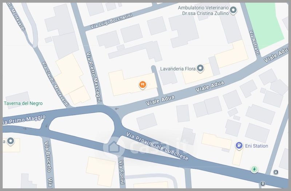Select the green EV charging station icon
Image resolution: width=291 pixels, height=191 pixels.
pyautogui.click(x=254, y=169)
